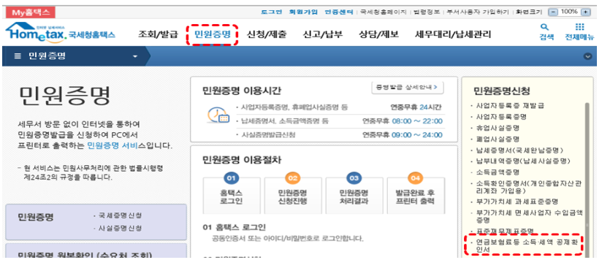
Task: Open the 법령정보 link
Action: 427,12
